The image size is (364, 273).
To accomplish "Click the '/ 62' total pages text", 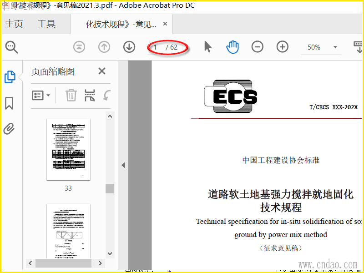I will pyautogui.click(x=172, y=47).
